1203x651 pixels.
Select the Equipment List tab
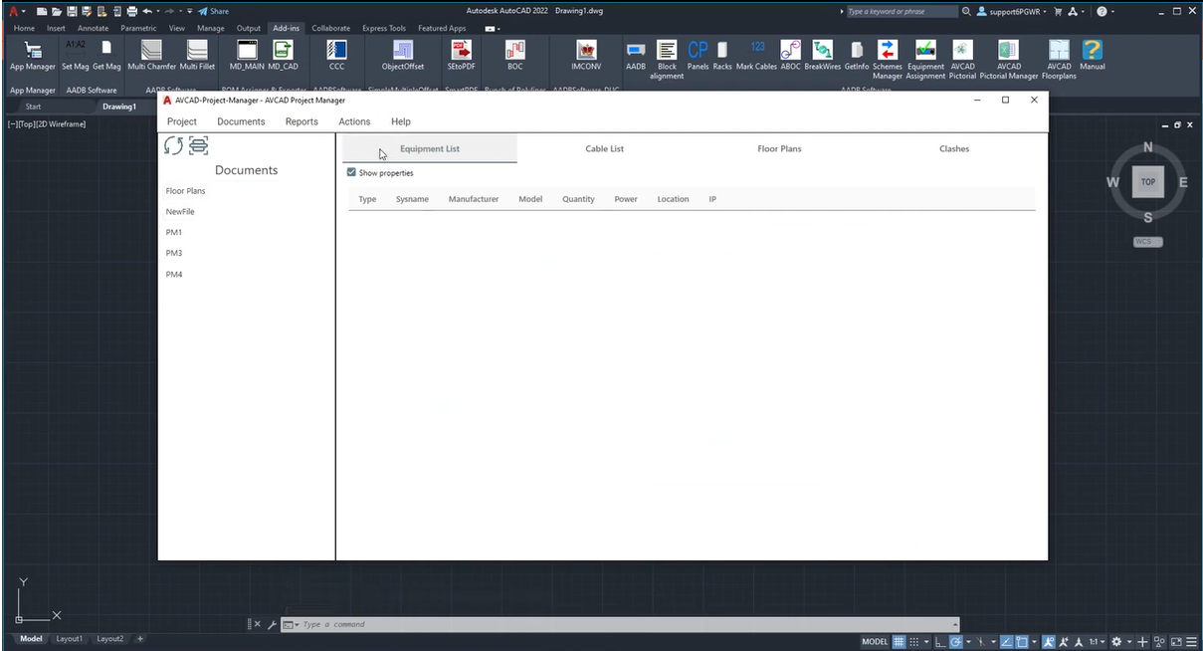430,148
